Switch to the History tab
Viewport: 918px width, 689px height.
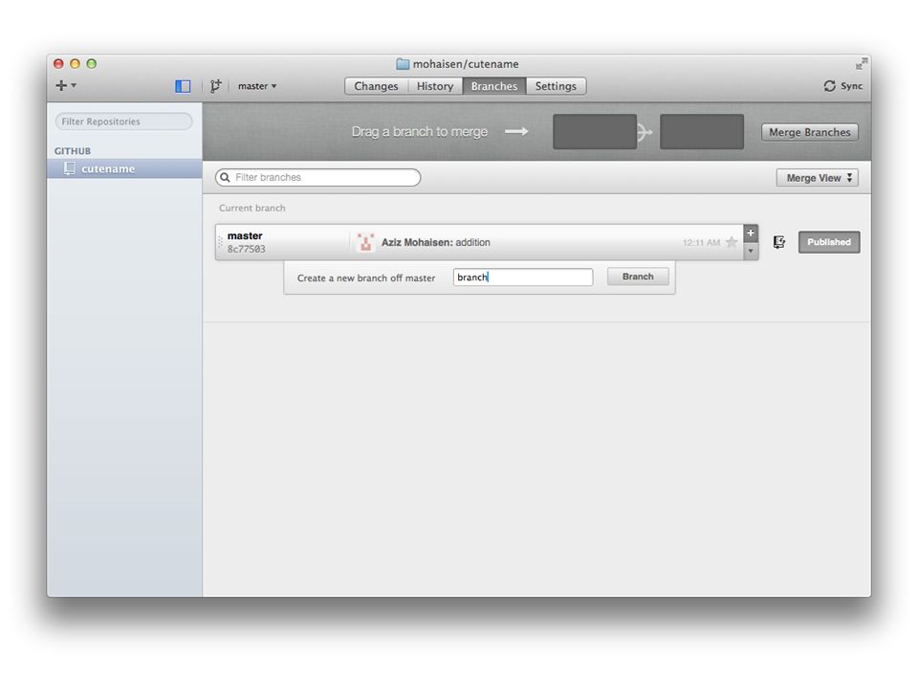434,86
